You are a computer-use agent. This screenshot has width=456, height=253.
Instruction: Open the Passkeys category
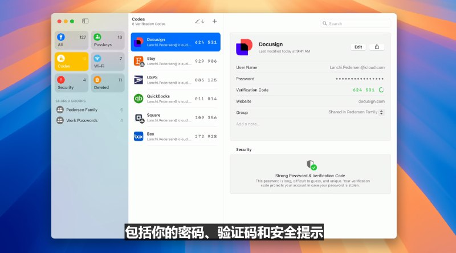click(x=108, y=40)
